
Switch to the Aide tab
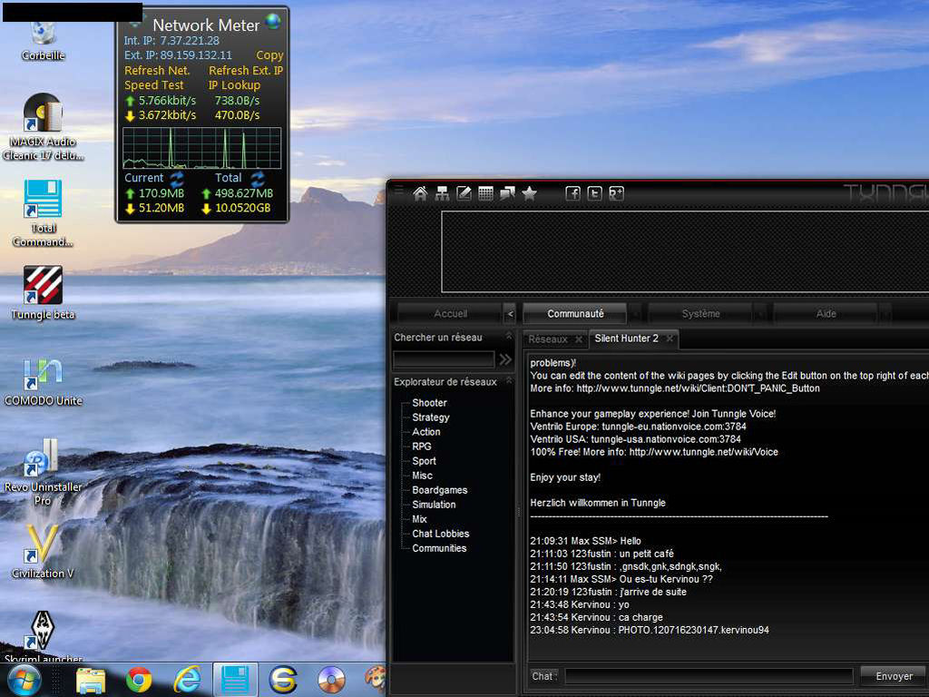pos(826,313)
